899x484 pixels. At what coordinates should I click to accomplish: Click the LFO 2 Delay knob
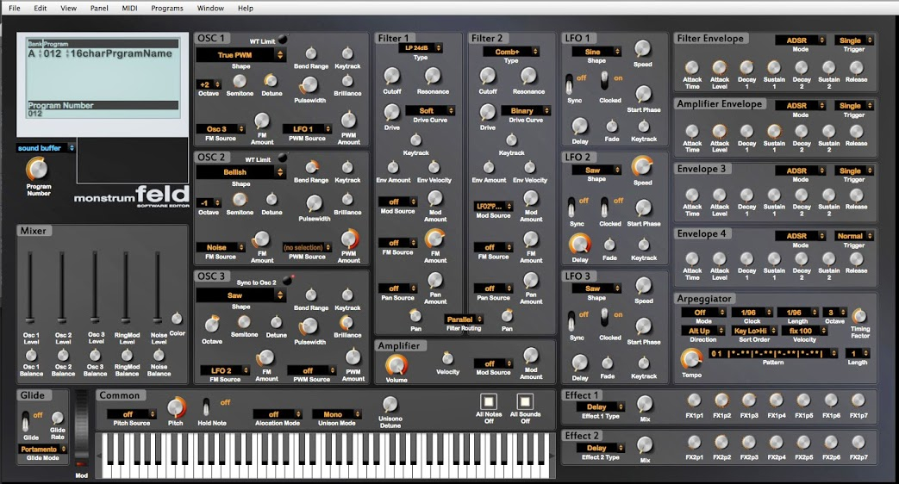579,244
